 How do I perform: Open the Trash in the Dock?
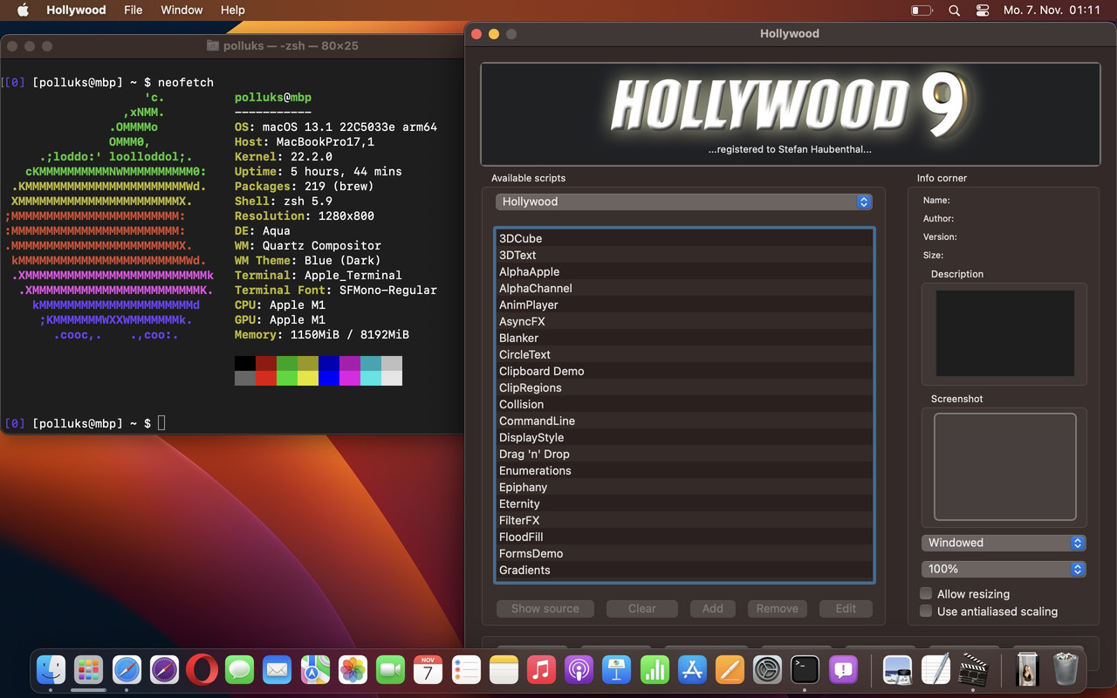pyautogui.click(x=1066, y=670)
